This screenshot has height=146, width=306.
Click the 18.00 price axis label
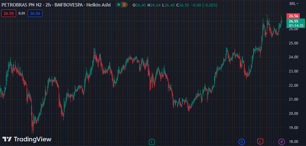point(293,142)
